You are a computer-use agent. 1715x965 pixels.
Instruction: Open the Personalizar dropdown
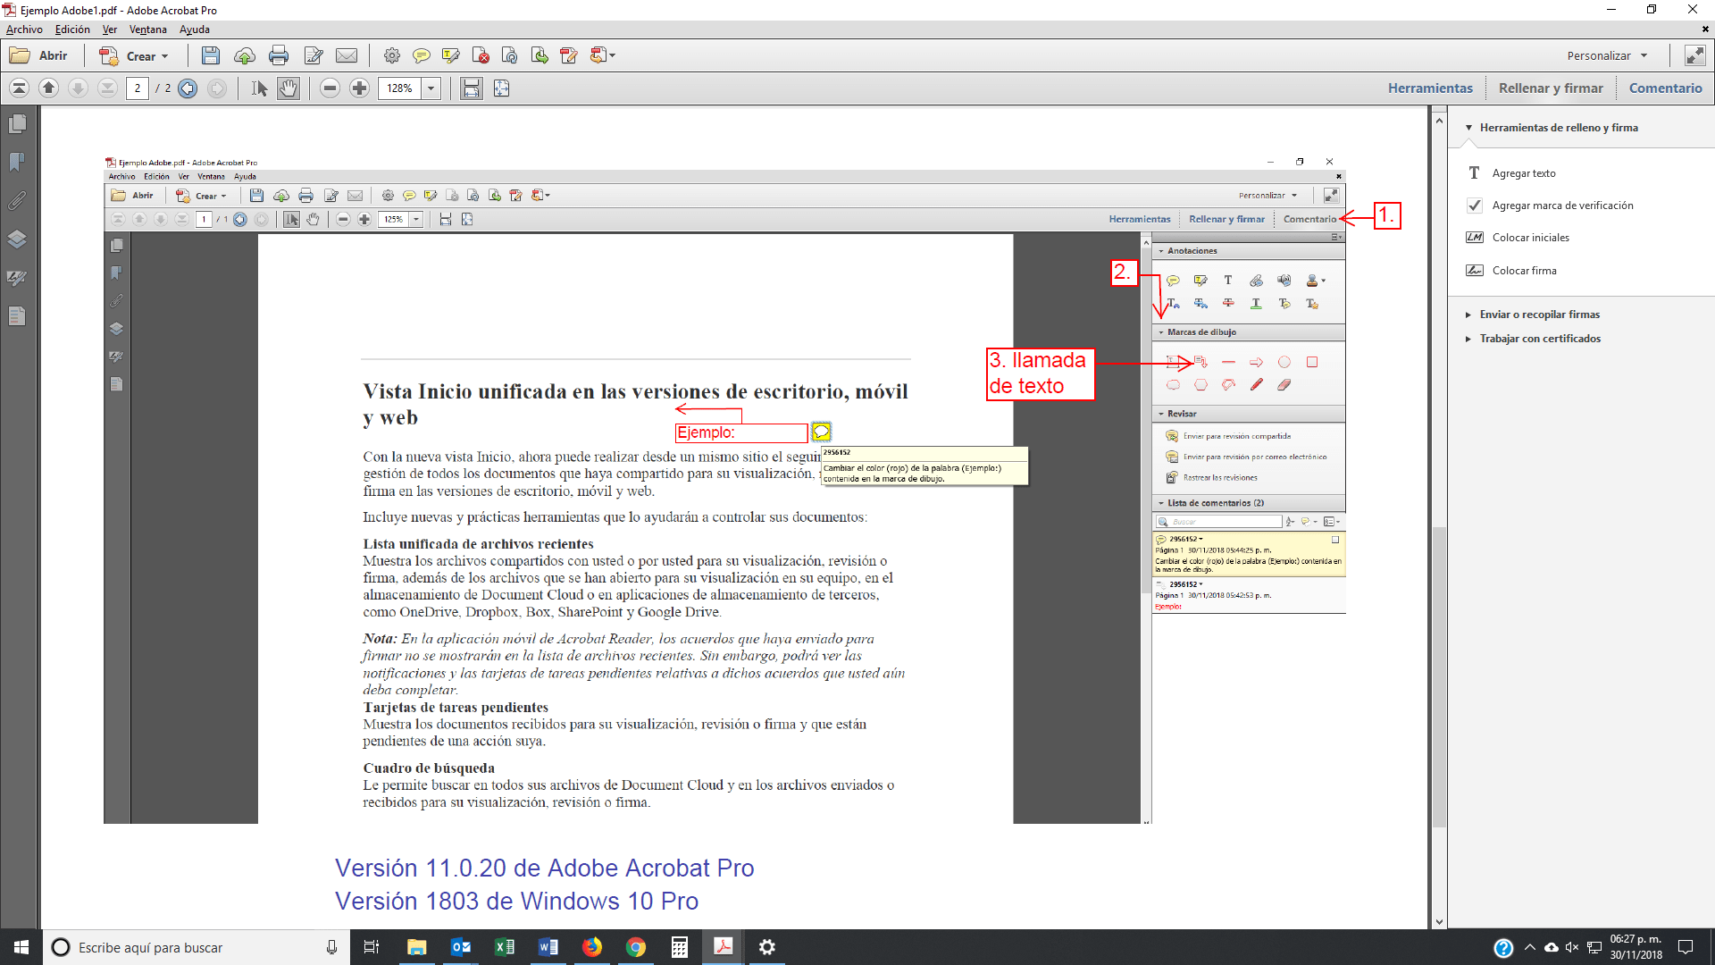[x=1607, y=55]
